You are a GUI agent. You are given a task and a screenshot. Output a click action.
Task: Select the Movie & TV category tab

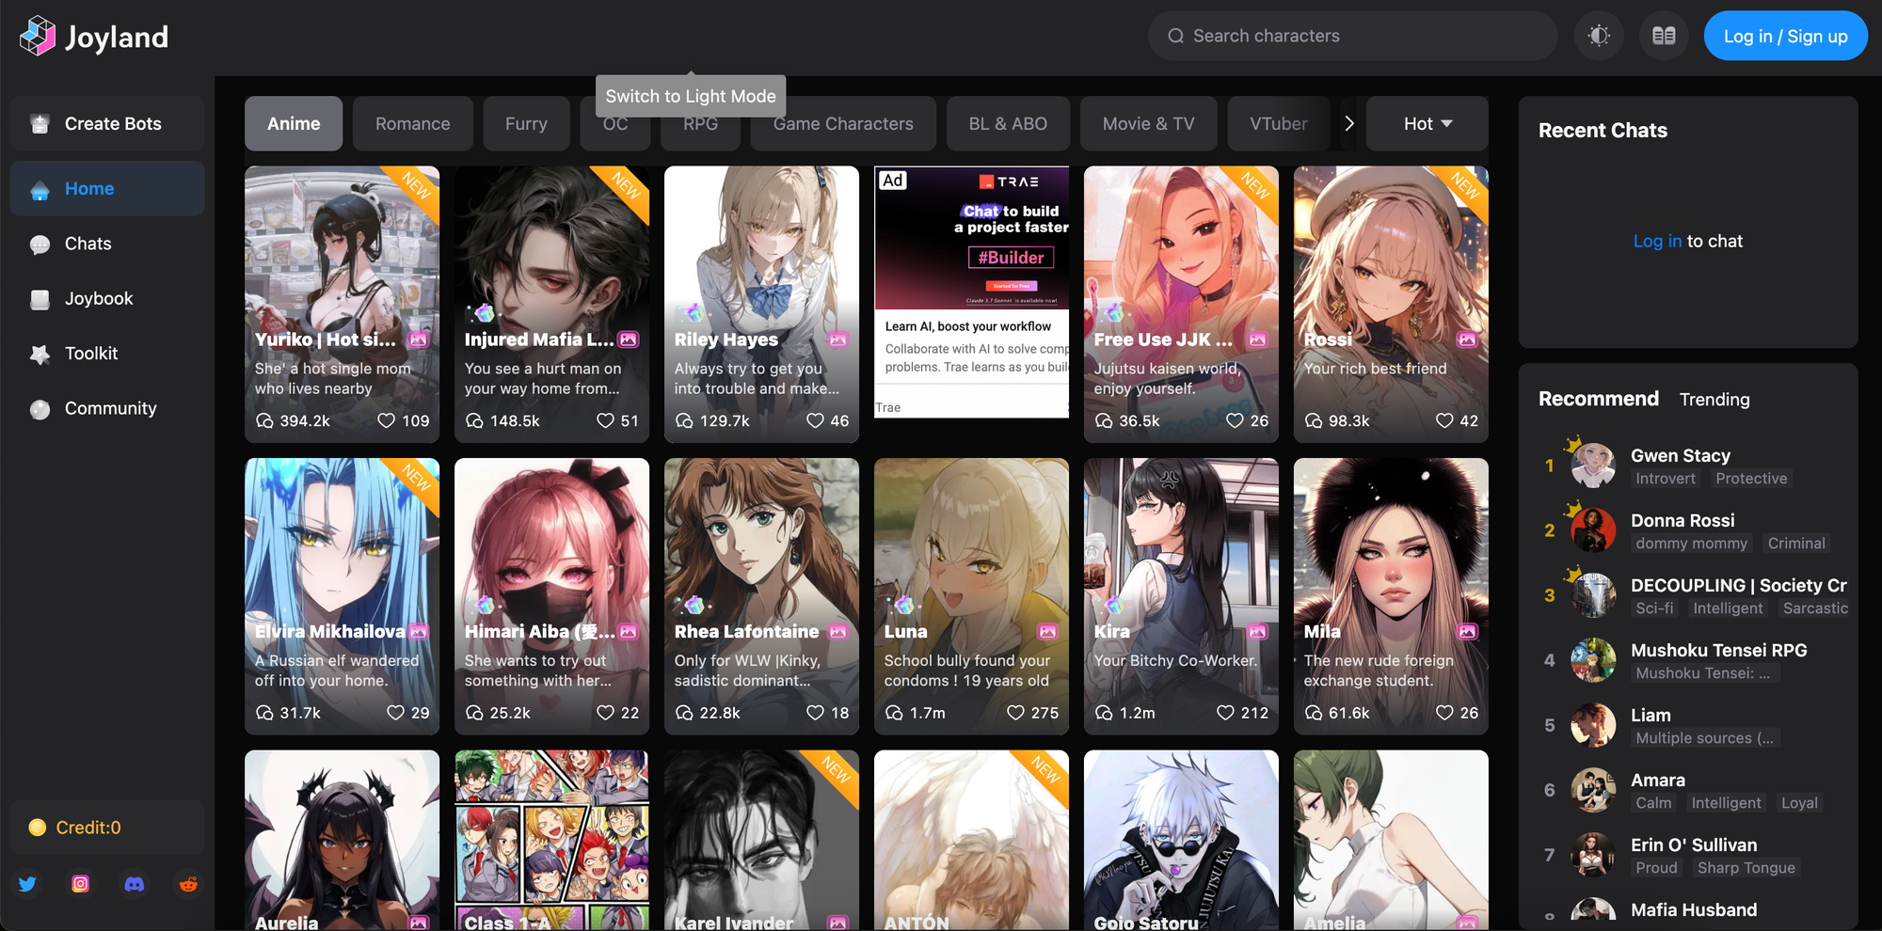[x=1148, y=123]
